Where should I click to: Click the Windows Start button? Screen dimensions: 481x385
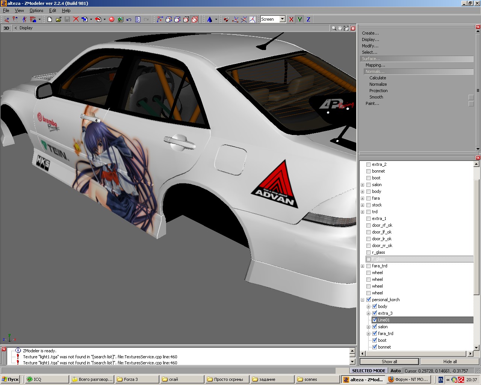click(x=10, y=379)
